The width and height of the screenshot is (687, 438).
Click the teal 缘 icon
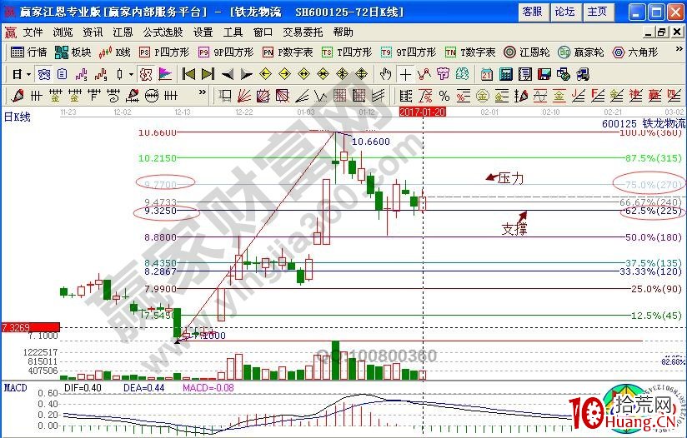(462, 74)
